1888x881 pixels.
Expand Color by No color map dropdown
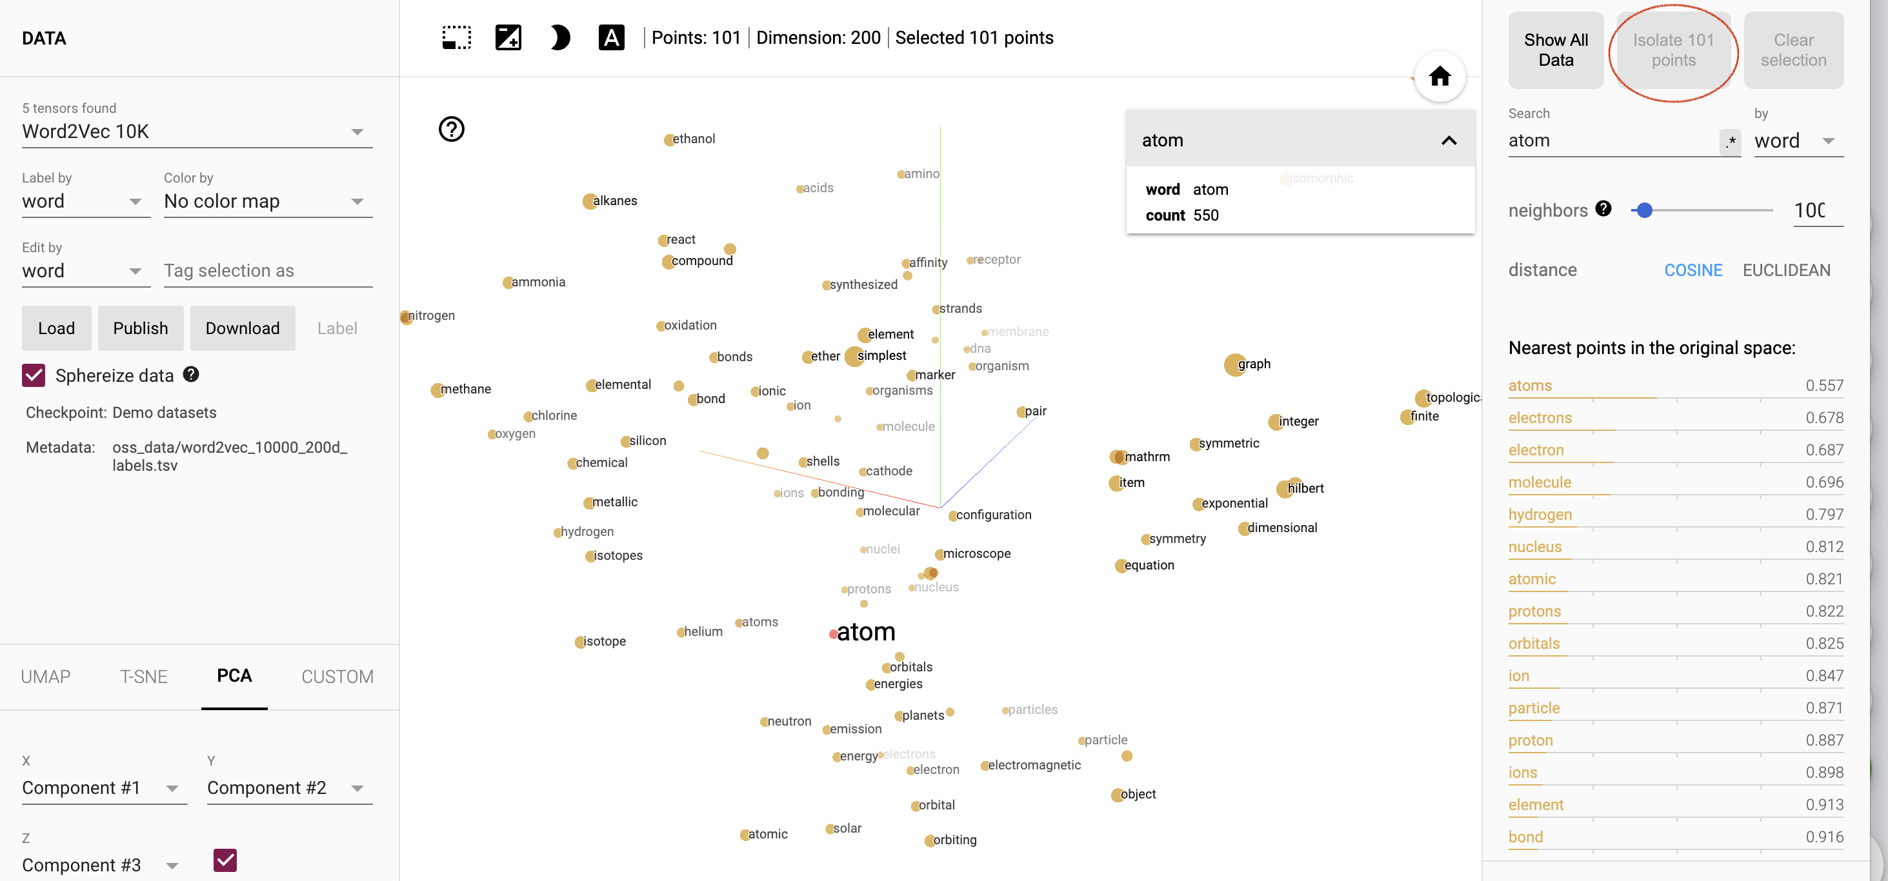(361, 203)
